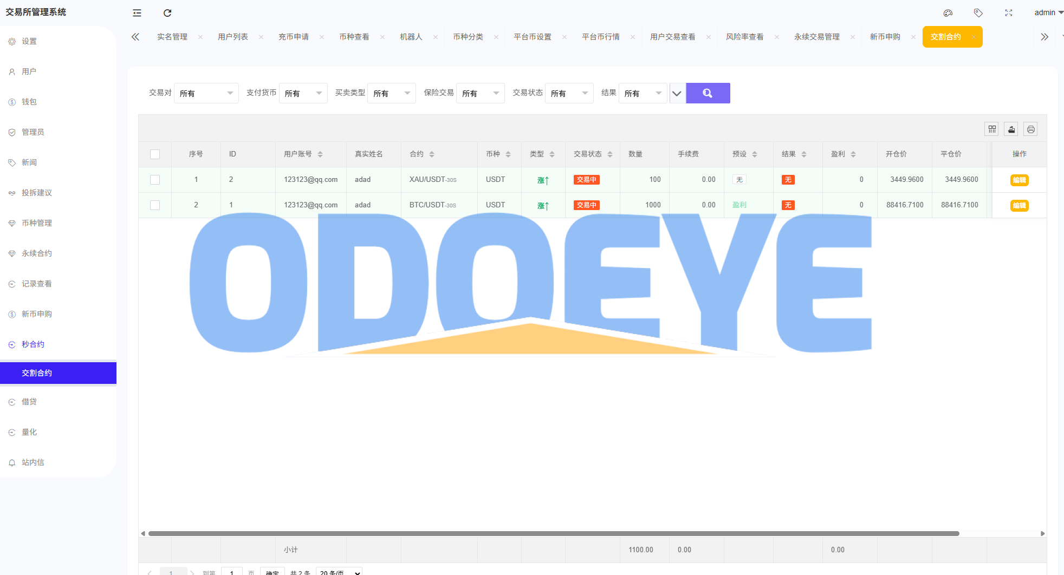
Task: Expand the admin account dropdown
Action: tap(1046, 12)
